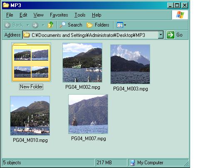
Task: Click the My Computer status bar icon
Action: (133, 163)
